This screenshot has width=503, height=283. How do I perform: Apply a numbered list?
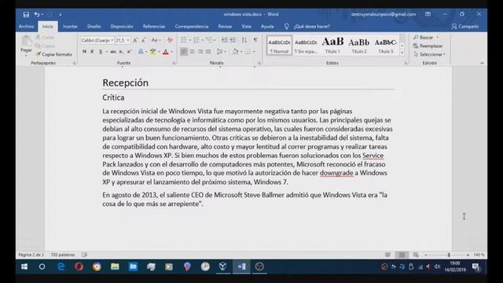coord(196,40)
